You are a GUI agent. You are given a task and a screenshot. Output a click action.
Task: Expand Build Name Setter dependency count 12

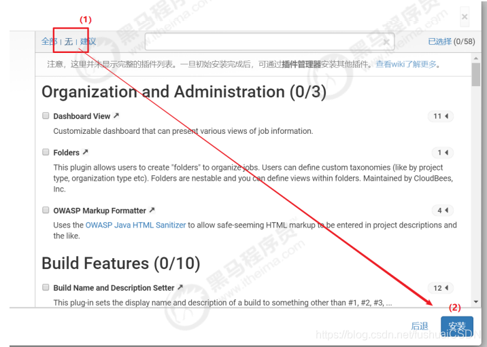pos(441,288)
